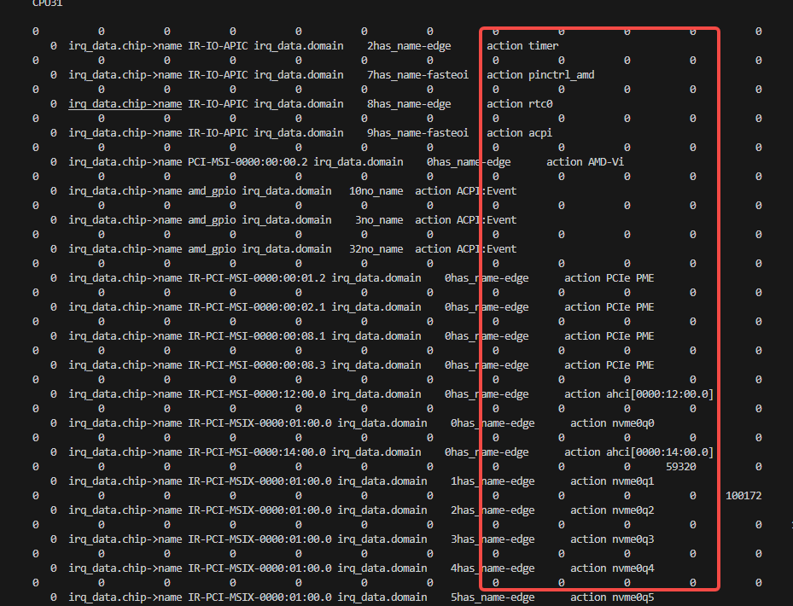Click the chip name IR-PCI-MSI-0000:00:08.3
The width and height of the screenshot is (793, 606).
click(x=257, y=365)
